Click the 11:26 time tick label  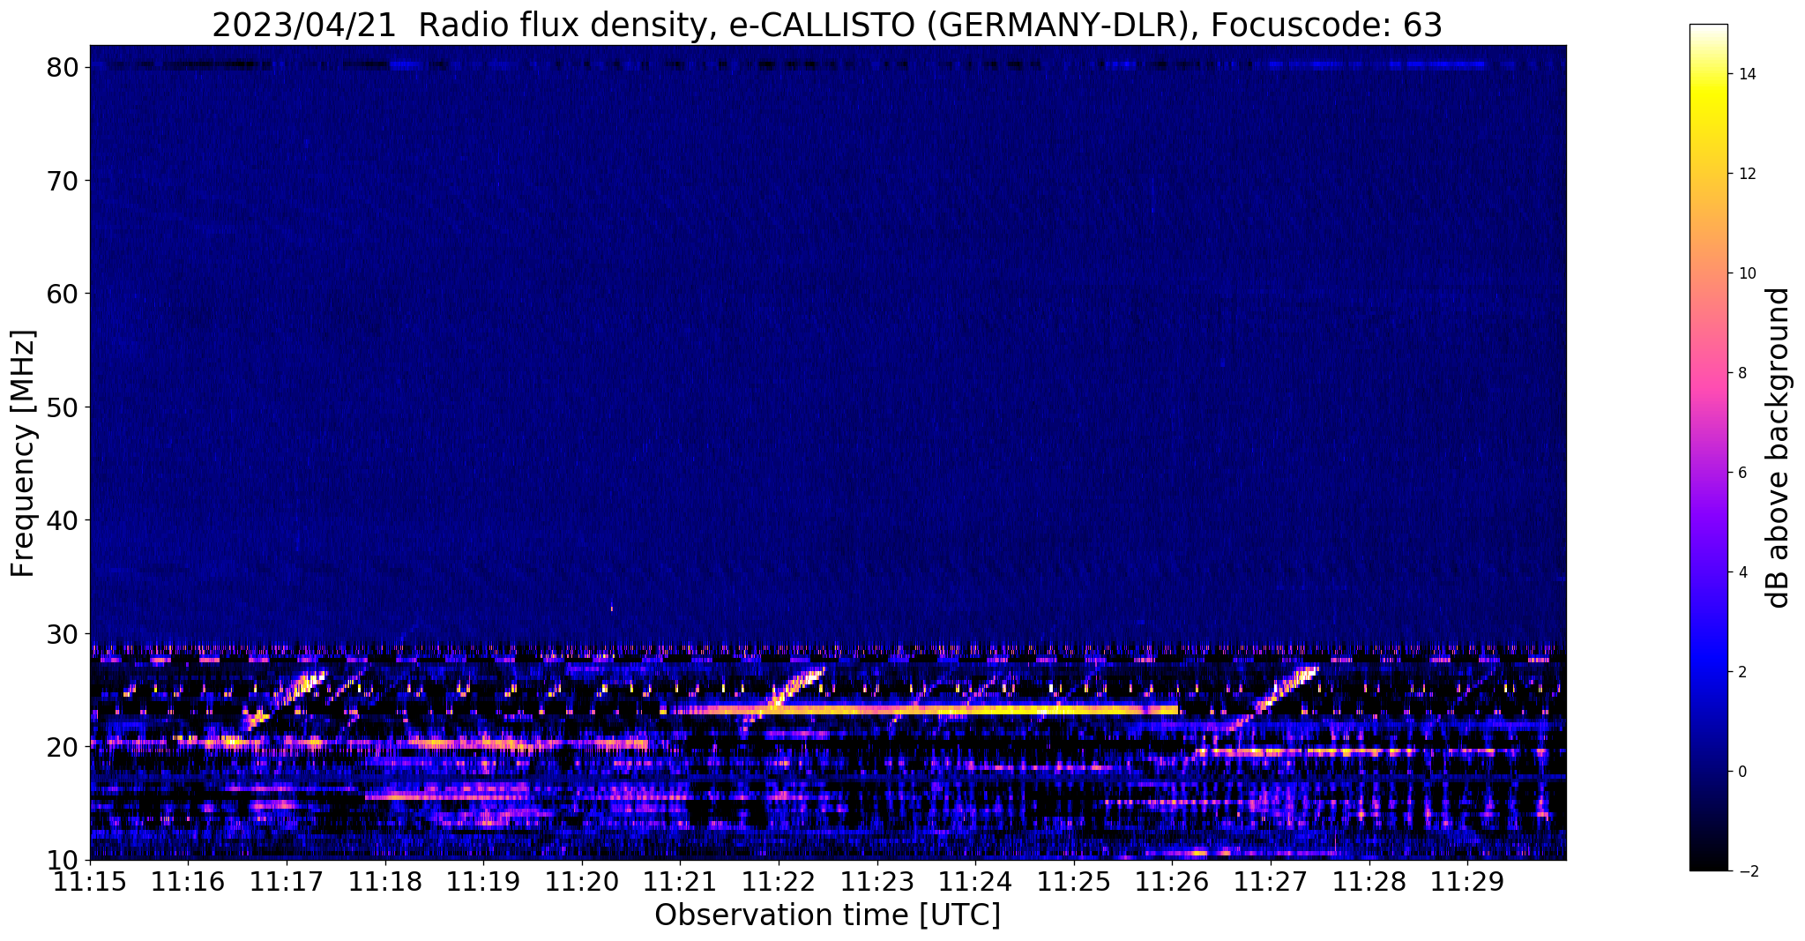pyautogui.click(x=1172, y=881)
